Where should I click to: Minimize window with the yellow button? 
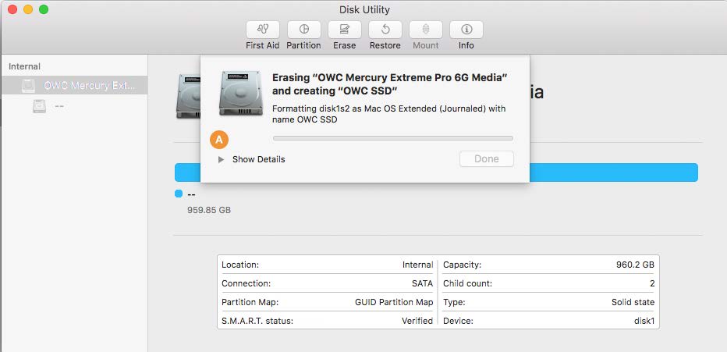(27, 9)
